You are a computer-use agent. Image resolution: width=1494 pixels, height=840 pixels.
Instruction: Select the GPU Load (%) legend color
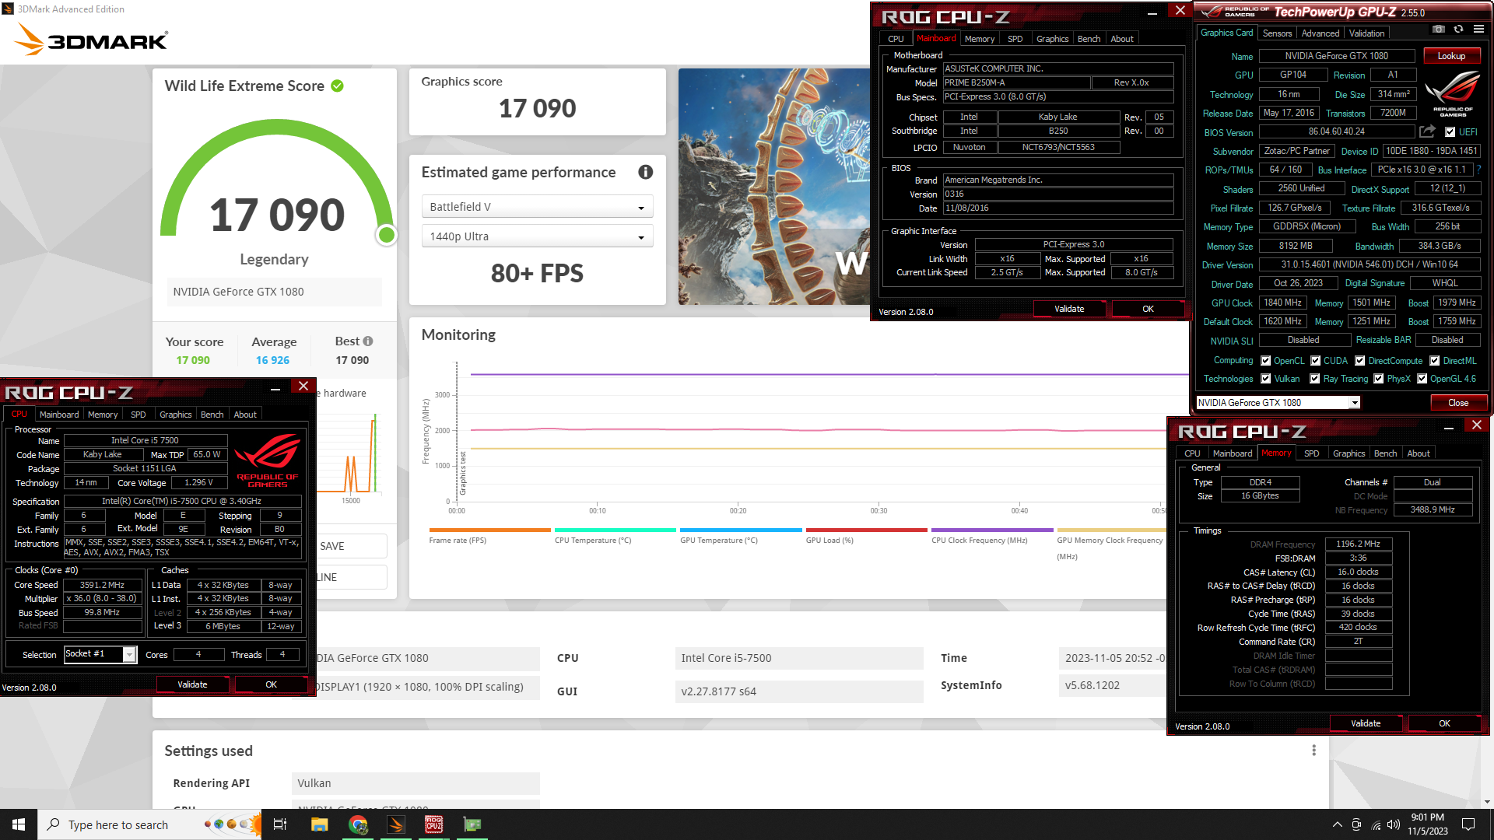point(867,530)
